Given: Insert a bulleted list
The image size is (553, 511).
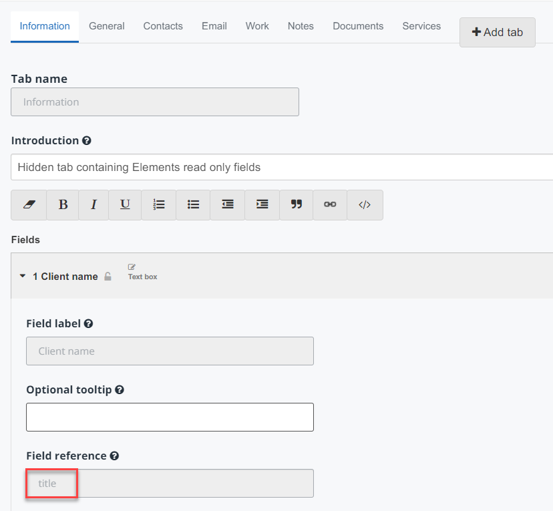Looking at the screenshot, I should [x=194, y=205].
